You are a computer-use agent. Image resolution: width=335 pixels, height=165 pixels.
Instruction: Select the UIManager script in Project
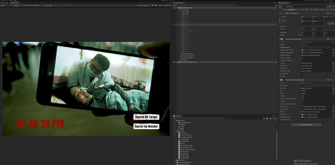(185, 156)
